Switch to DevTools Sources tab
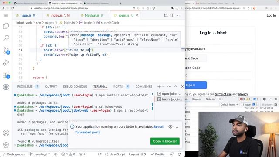Viewport: 279px width, 157px height. (x=197, y=99)
